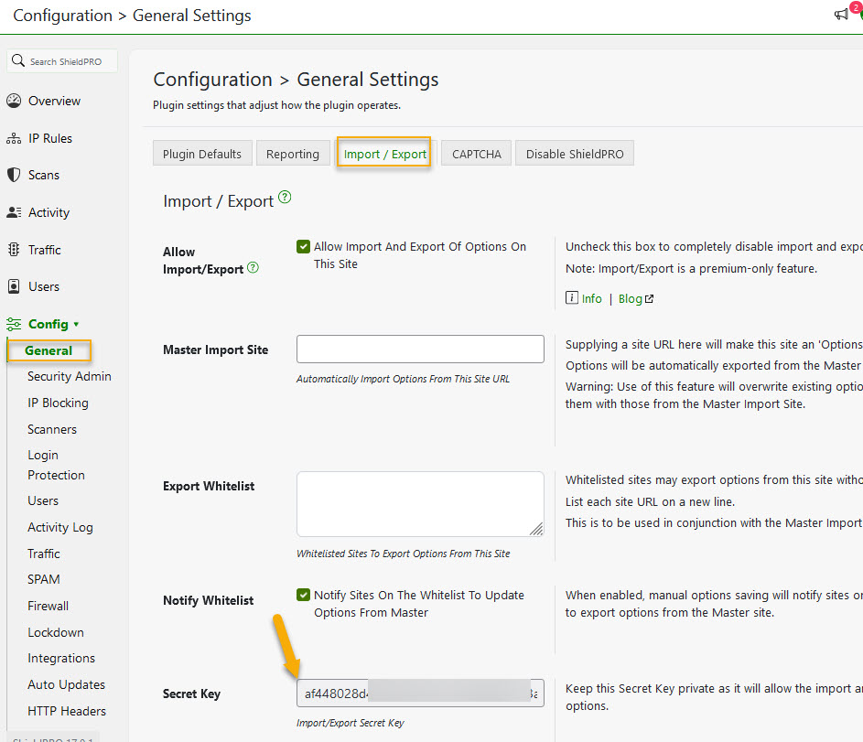863x742 pixels.
Task: Click the Scans shield icon
Action: coord(14,175)
